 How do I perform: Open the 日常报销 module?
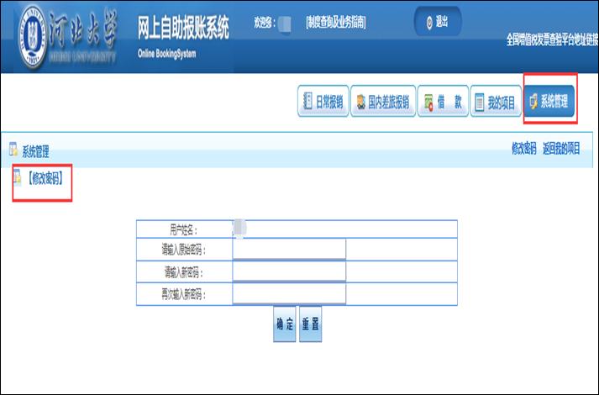coord(322,103)
